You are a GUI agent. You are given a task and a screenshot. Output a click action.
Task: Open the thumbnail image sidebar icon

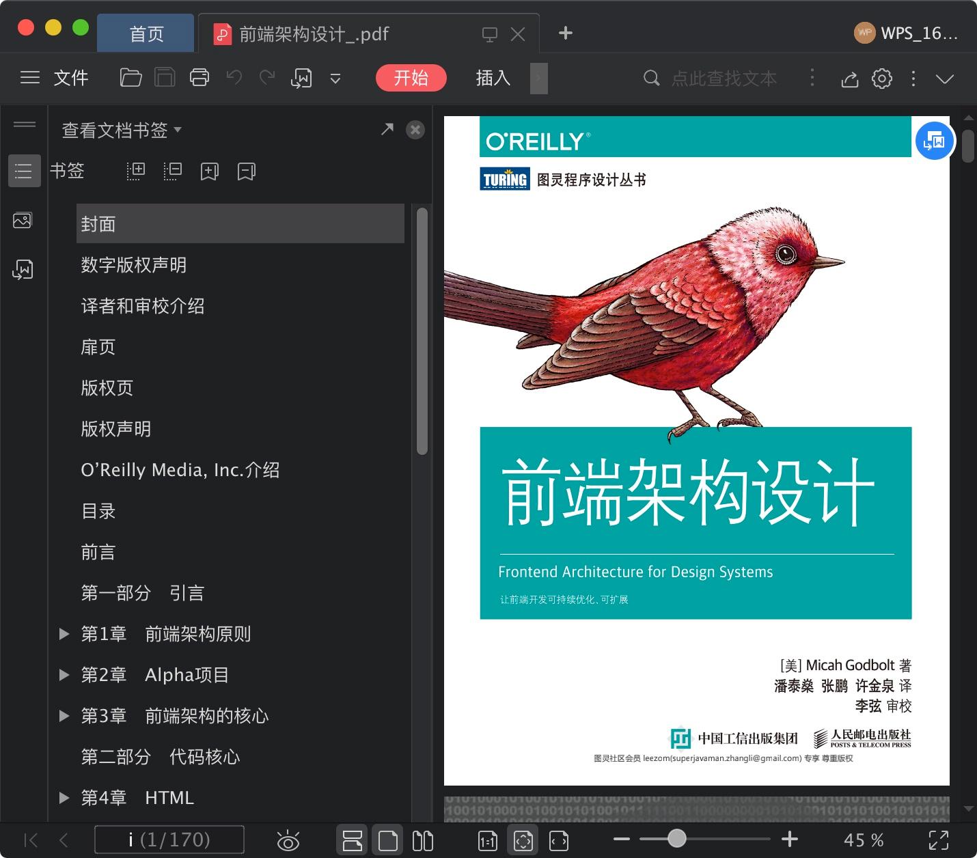(x=23, y=221)
